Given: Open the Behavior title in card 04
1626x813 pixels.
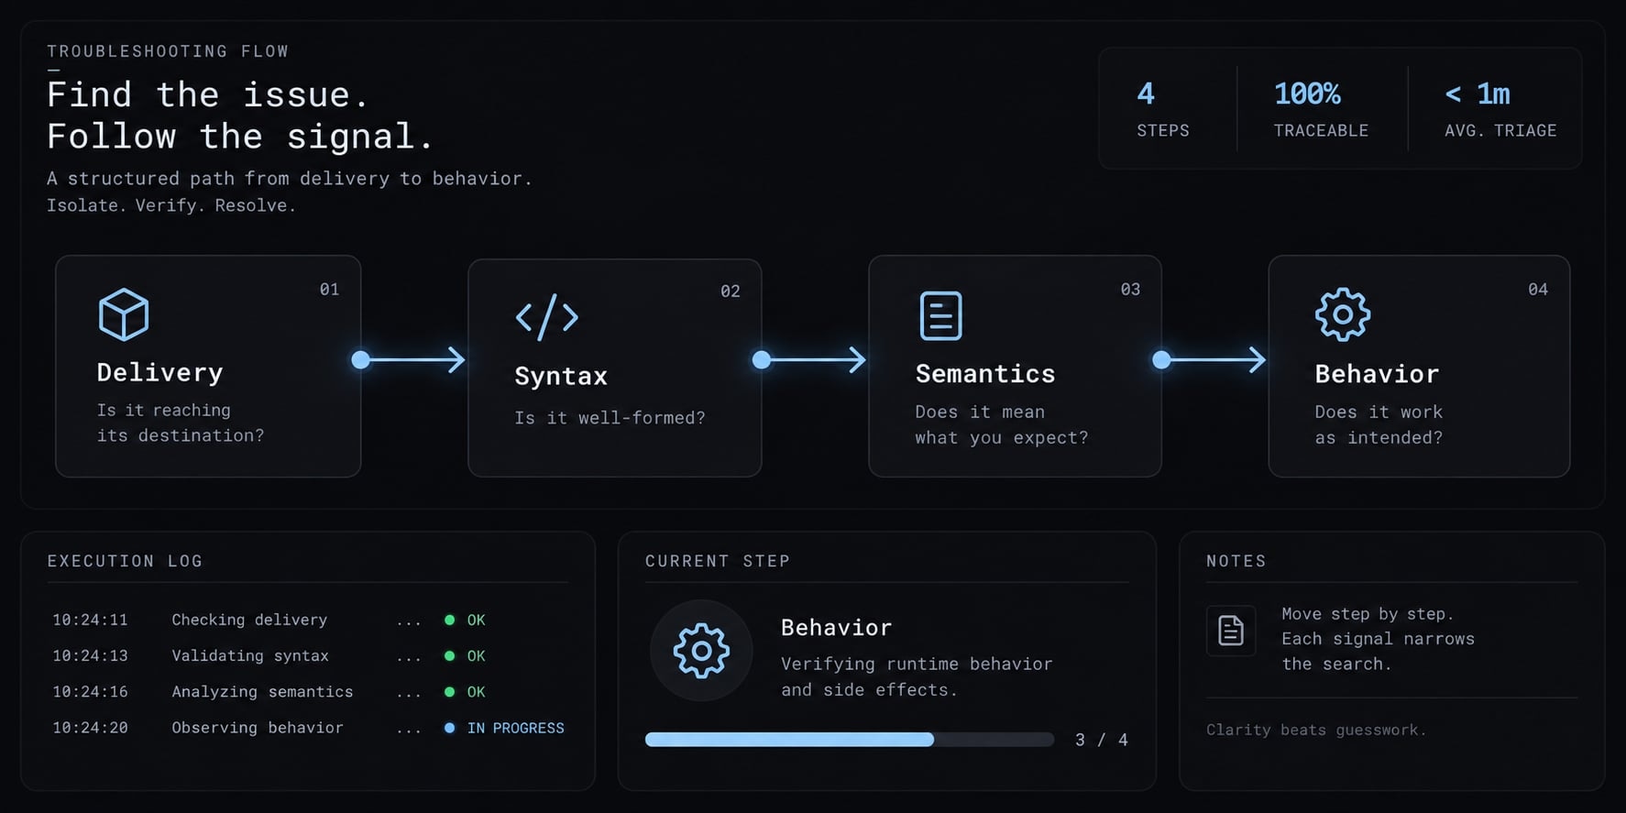Looking at the screenshot, I should [1377, 374].
